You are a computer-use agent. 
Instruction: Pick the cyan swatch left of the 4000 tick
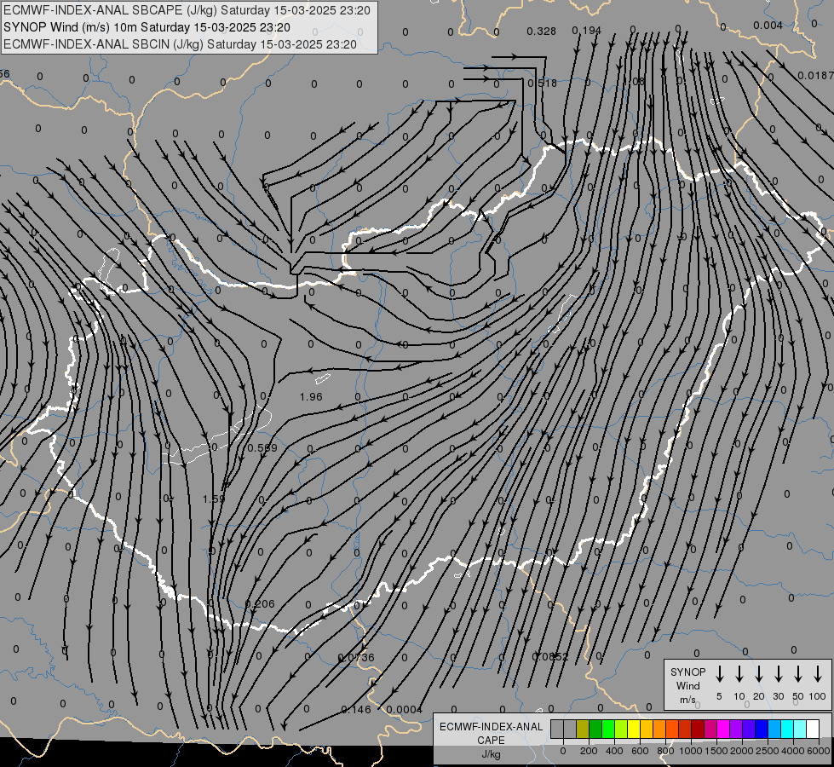pos(788,729)
